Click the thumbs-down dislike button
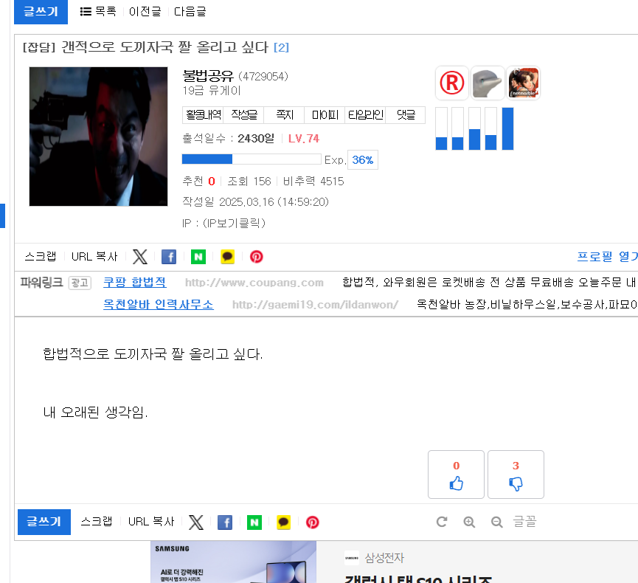Image resolution: width=638 pixels, height=583 pixels. (516, 475)
